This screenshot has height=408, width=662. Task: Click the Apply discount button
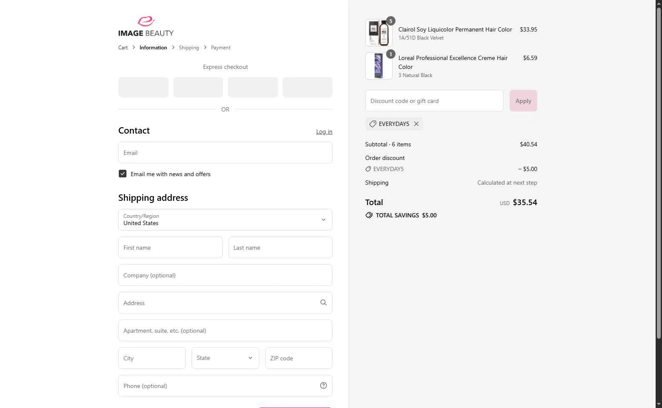click(x=523, y=101)
